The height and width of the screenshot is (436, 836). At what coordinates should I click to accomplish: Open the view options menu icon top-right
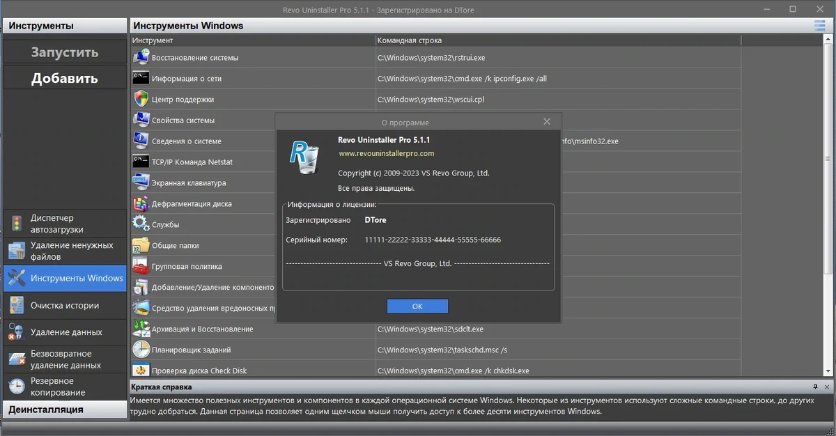coord(819,26)
